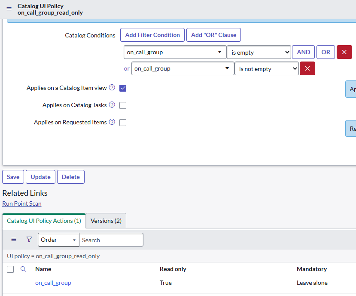Delete the first on_call_group condition row
Screen dimensions: 356x296
point(344,52)
